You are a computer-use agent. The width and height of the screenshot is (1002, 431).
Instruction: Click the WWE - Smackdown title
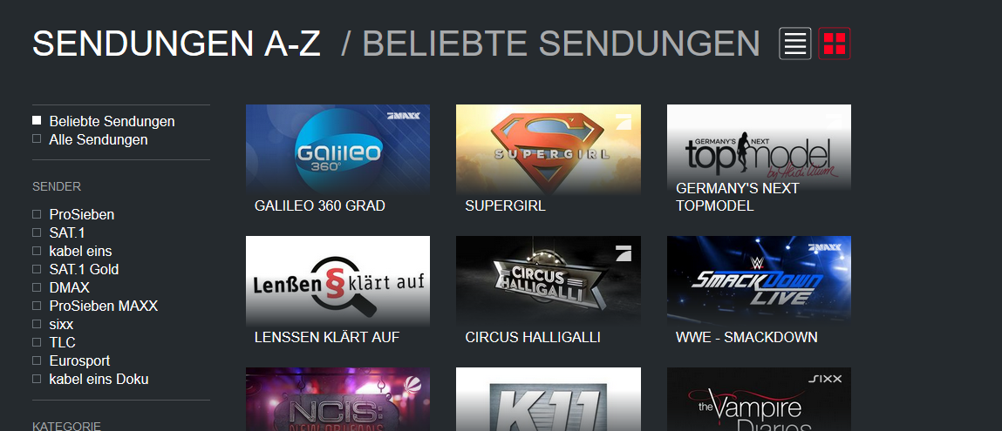[746, 337]
